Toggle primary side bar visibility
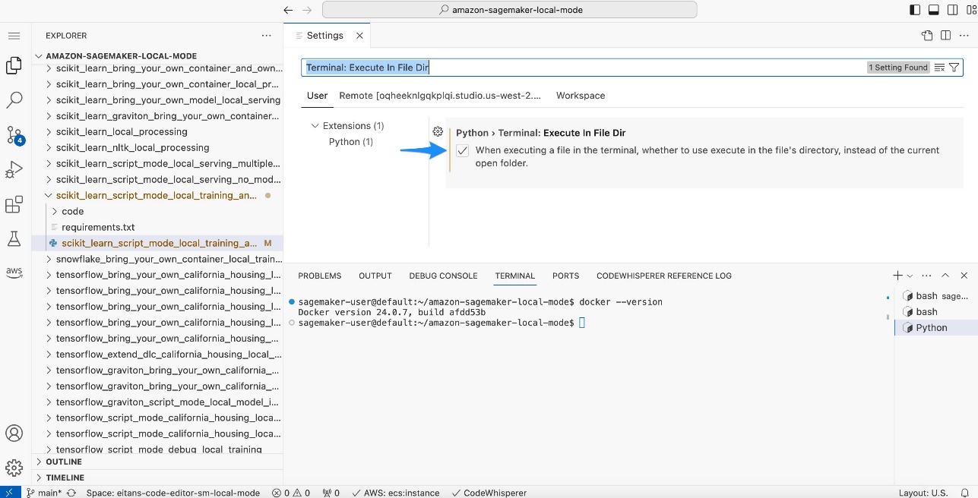 pos(914,10)
